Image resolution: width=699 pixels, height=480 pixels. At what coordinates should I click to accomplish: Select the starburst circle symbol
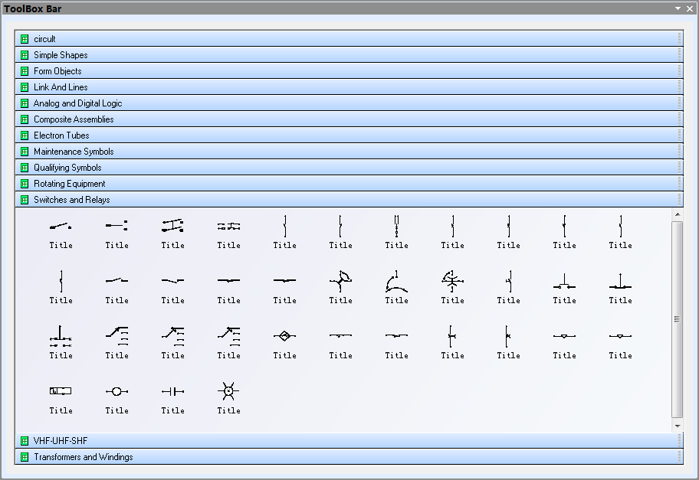(x=228, y=391)
